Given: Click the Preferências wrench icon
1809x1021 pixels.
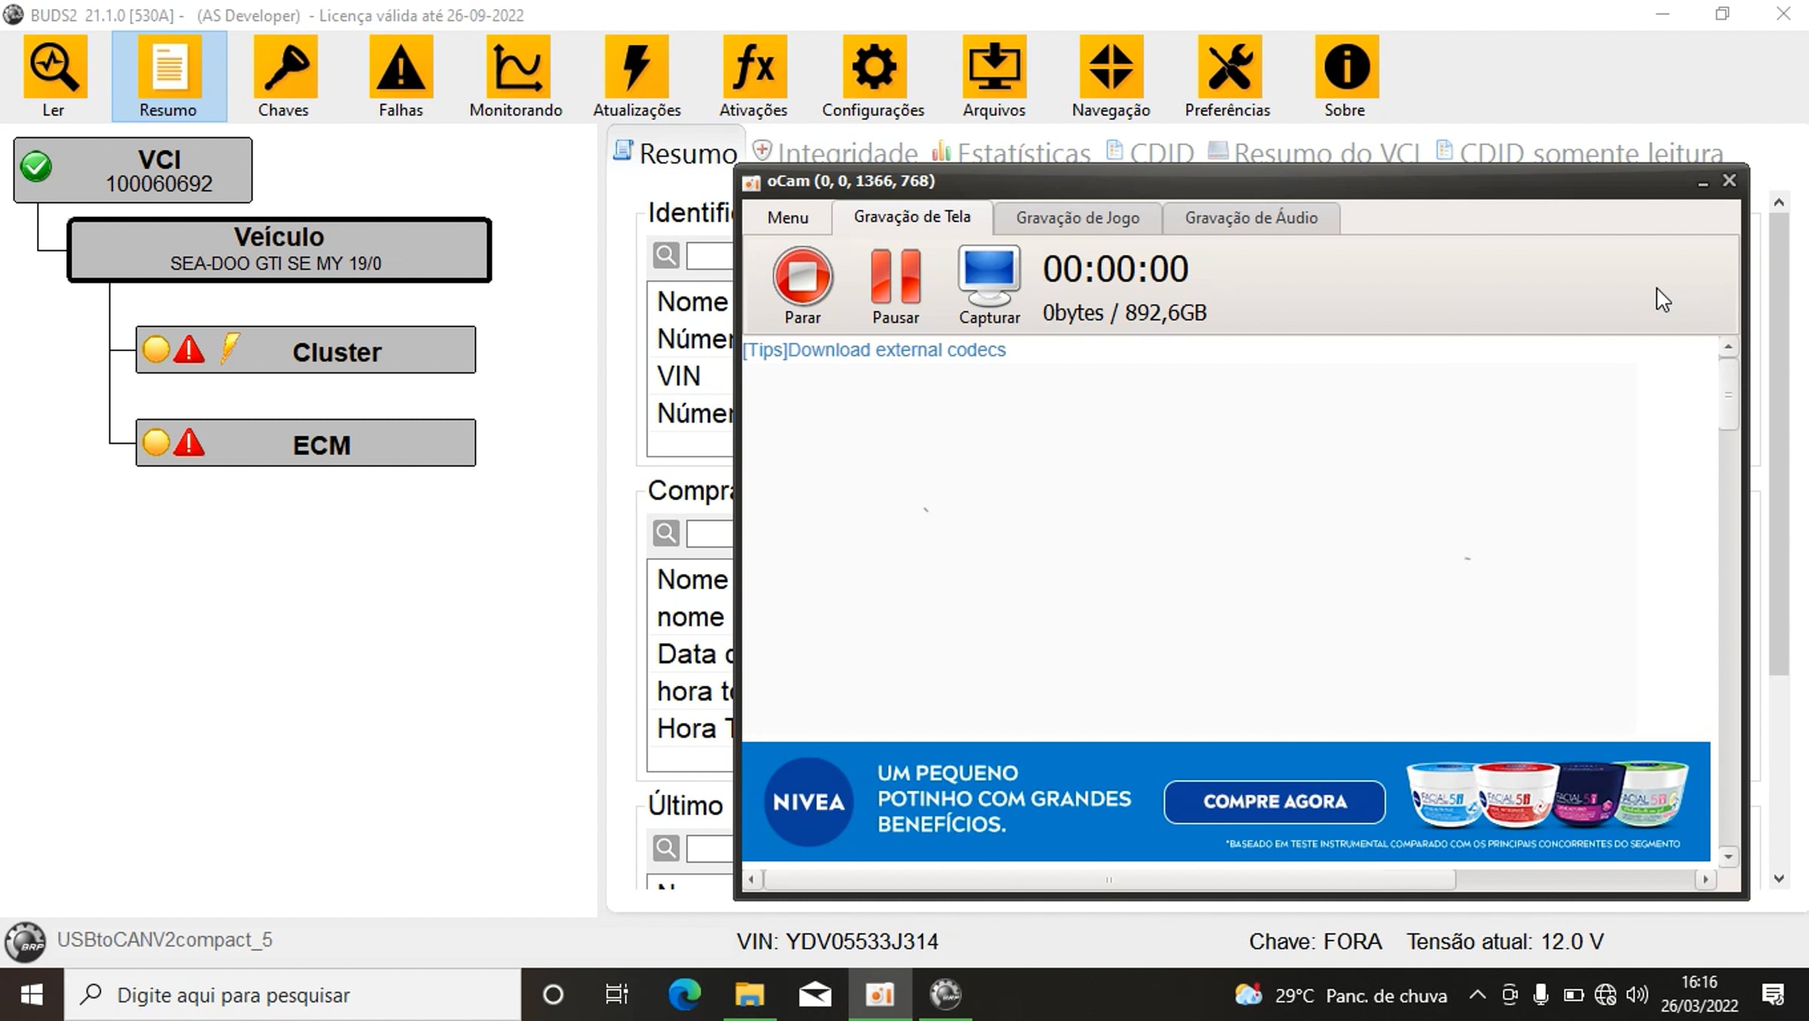Looking at the screenshot, I should point(1228,76).
